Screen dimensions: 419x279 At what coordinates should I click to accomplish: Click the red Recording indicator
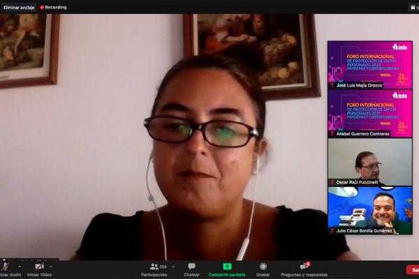tap(53, 7)
